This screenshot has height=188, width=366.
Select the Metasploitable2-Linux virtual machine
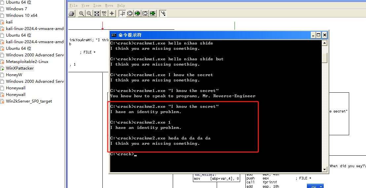27,61
